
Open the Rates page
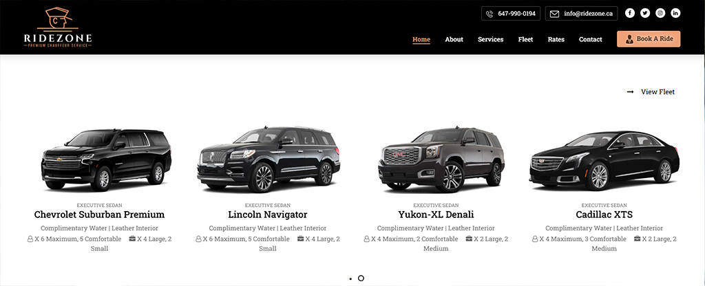point(556,39)
